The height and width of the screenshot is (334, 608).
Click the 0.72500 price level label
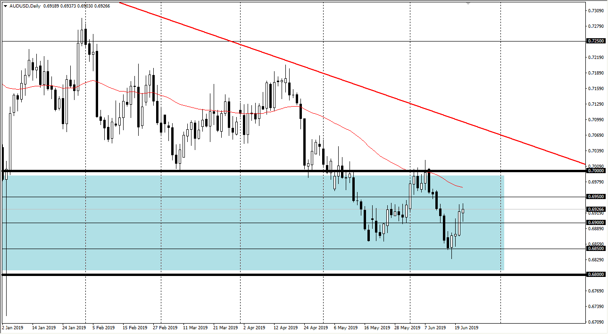596,41
